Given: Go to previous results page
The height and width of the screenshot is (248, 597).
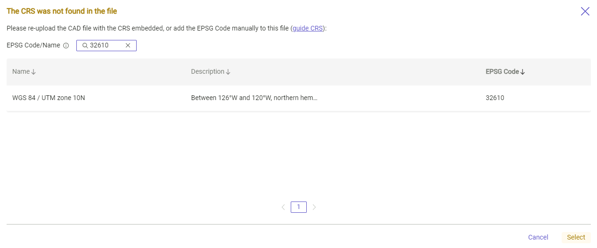Looking at the screenshot, I should point(283,207).
